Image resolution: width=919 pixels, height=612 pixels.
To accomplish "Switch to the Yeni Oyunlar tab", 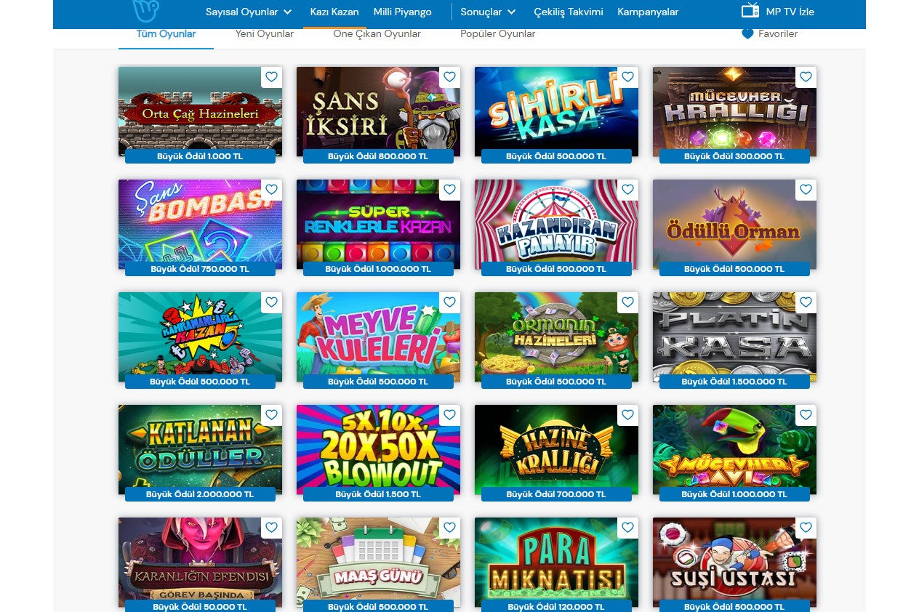I will 265,34.
